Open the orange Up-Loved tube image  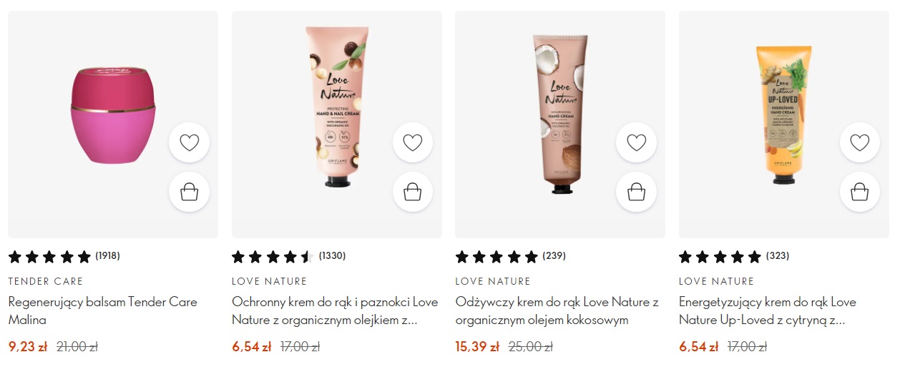pos(784,114)
